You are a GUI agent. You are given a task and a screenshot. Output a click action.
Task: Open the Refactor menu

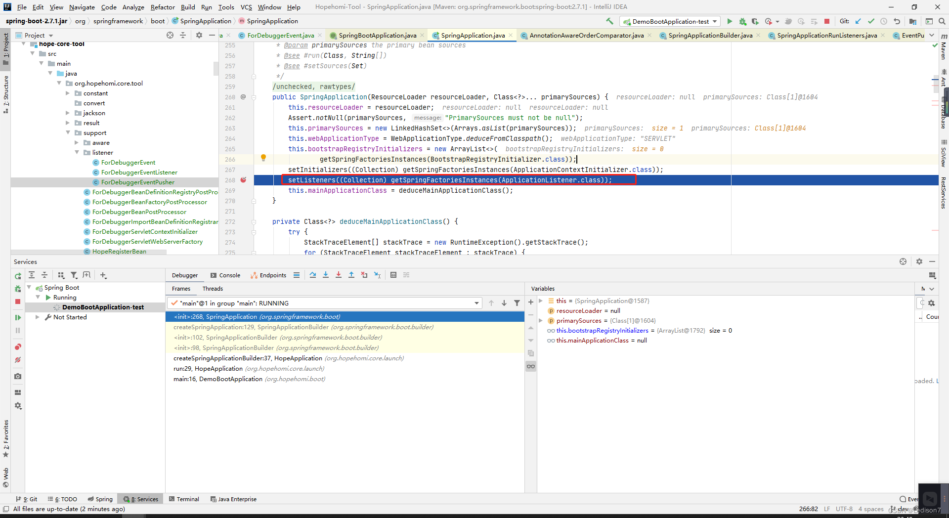click(163, 7)
